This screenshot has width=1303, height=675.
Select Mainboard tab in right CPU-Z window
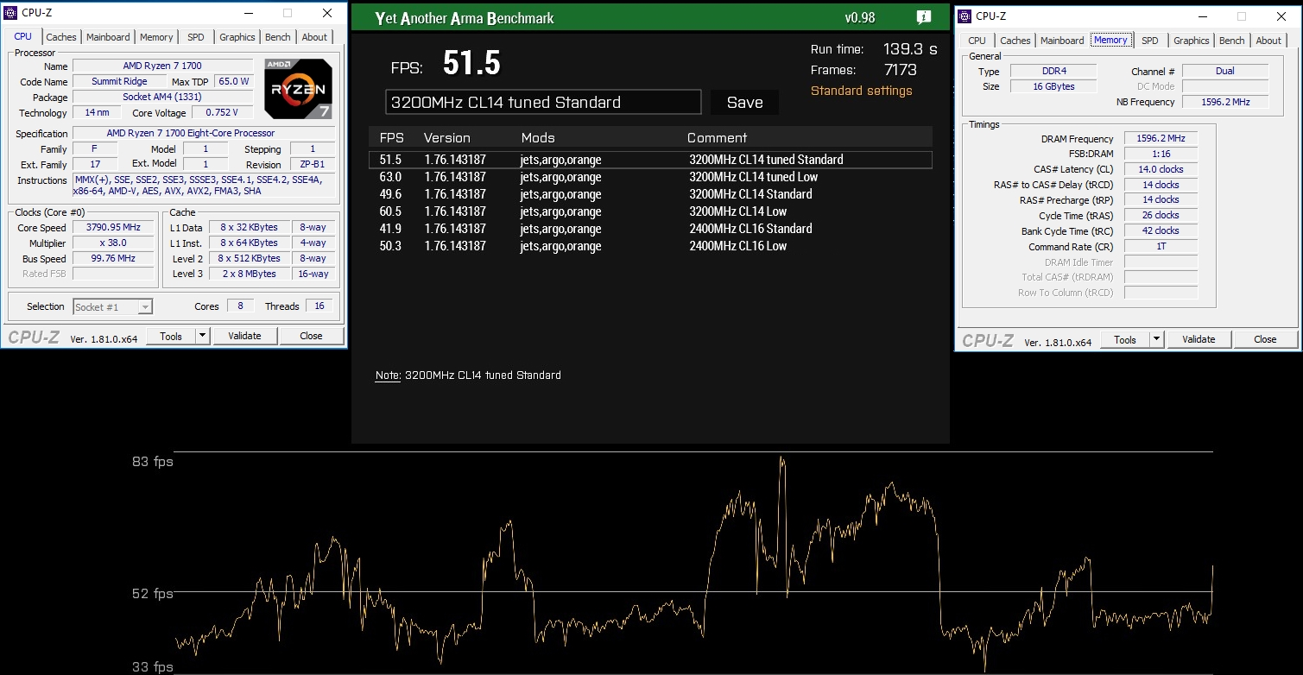point(1062,41)
